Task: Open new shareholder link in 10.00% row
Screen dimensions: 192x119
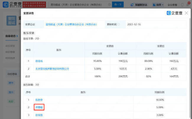Action: point(39,100)
